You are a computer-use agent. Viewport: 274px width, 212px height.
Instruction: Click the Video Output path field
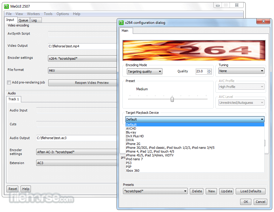point(82,46)
